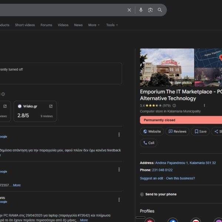Switch to the Short videos tab
Image resolution: width=222 pixels, height=222 pixels.
25,25
